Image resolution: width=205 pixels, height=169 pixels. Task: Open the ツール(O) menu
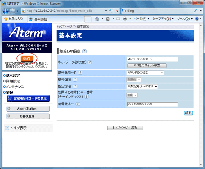(x=184, y=18)
